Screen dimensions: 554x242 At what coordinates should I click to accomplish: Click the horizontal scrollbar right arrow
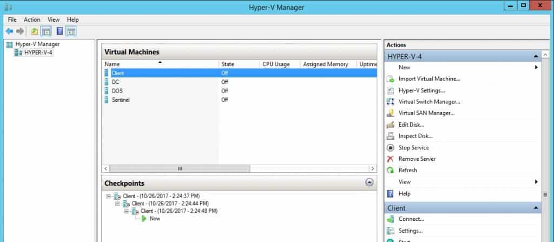coord(372,169)
